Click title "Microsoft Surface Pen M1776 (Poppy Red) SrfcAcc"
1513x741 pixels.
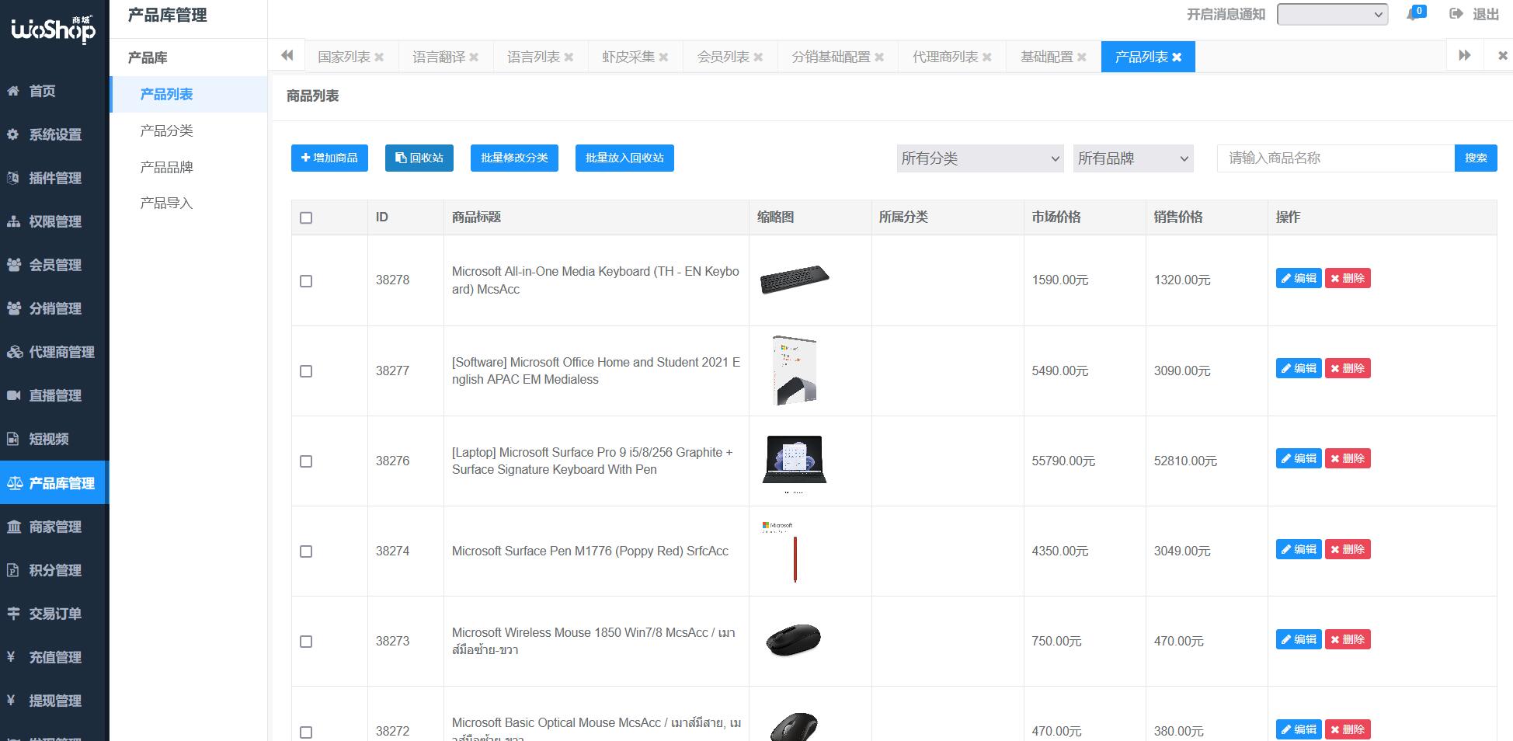(590, 551)
